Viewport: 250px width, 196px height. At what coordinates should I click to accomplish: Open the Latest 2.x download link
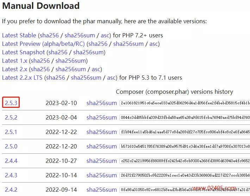(15, 69)
